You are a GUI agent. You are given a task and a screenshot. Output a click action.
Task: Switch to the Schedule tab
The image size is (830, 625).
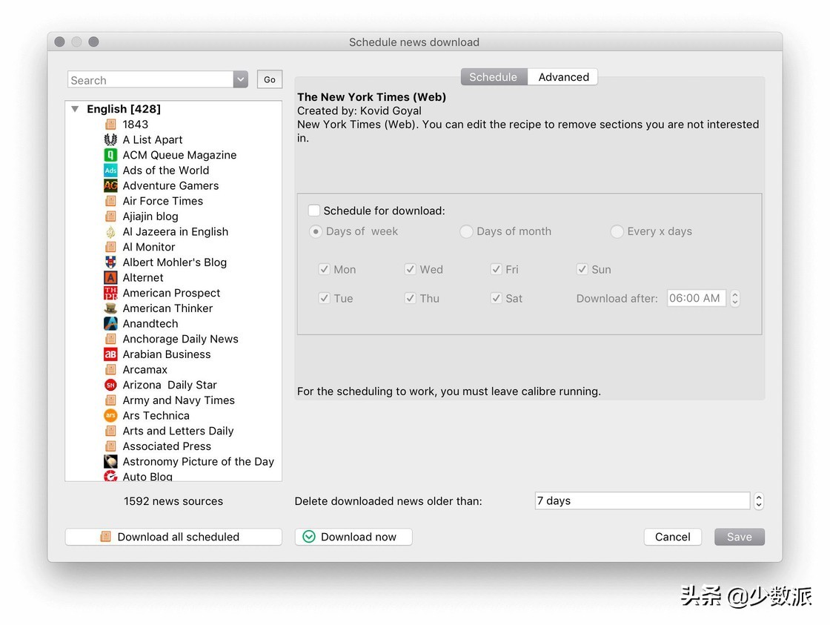pyautogui.click(x=494, y=77)
